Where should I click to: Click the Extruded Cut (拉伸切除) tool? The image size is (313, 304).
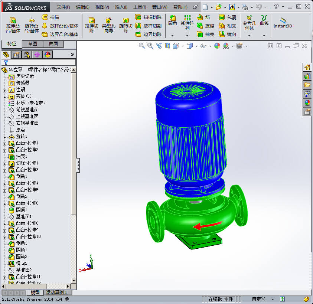[x=92, y=25]
